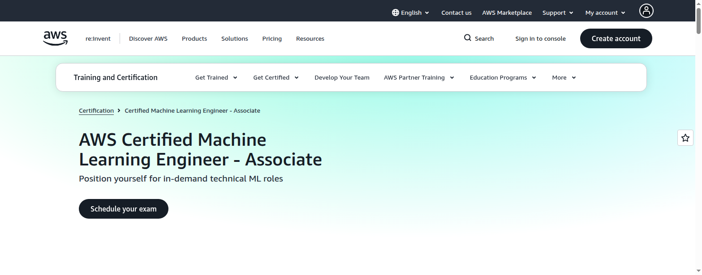Click the Certified Machine Learning Engineer breadcrumb text

[x=192, y=110]
